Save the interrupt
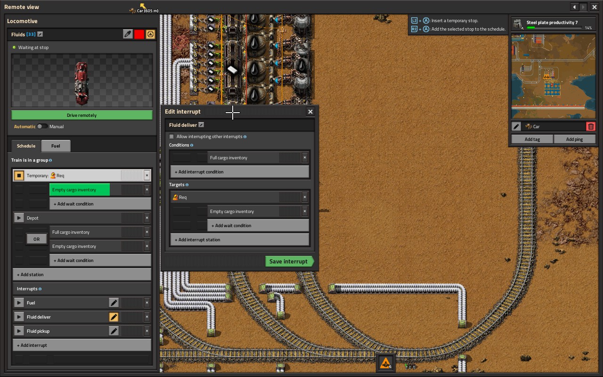 289,262
